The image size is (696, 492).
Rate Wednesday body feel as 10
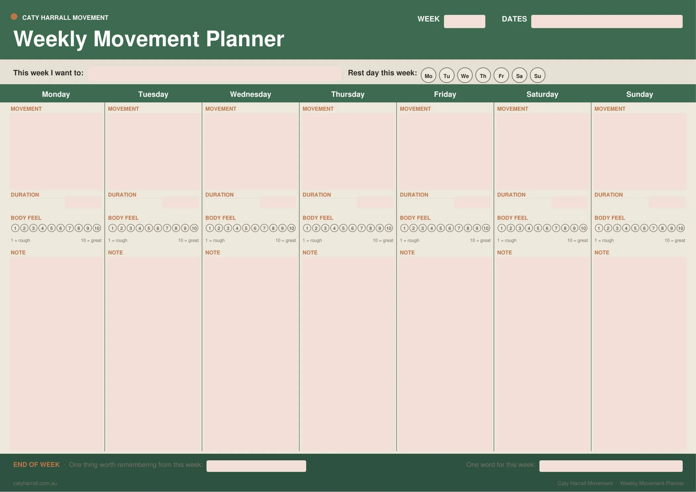291,228
